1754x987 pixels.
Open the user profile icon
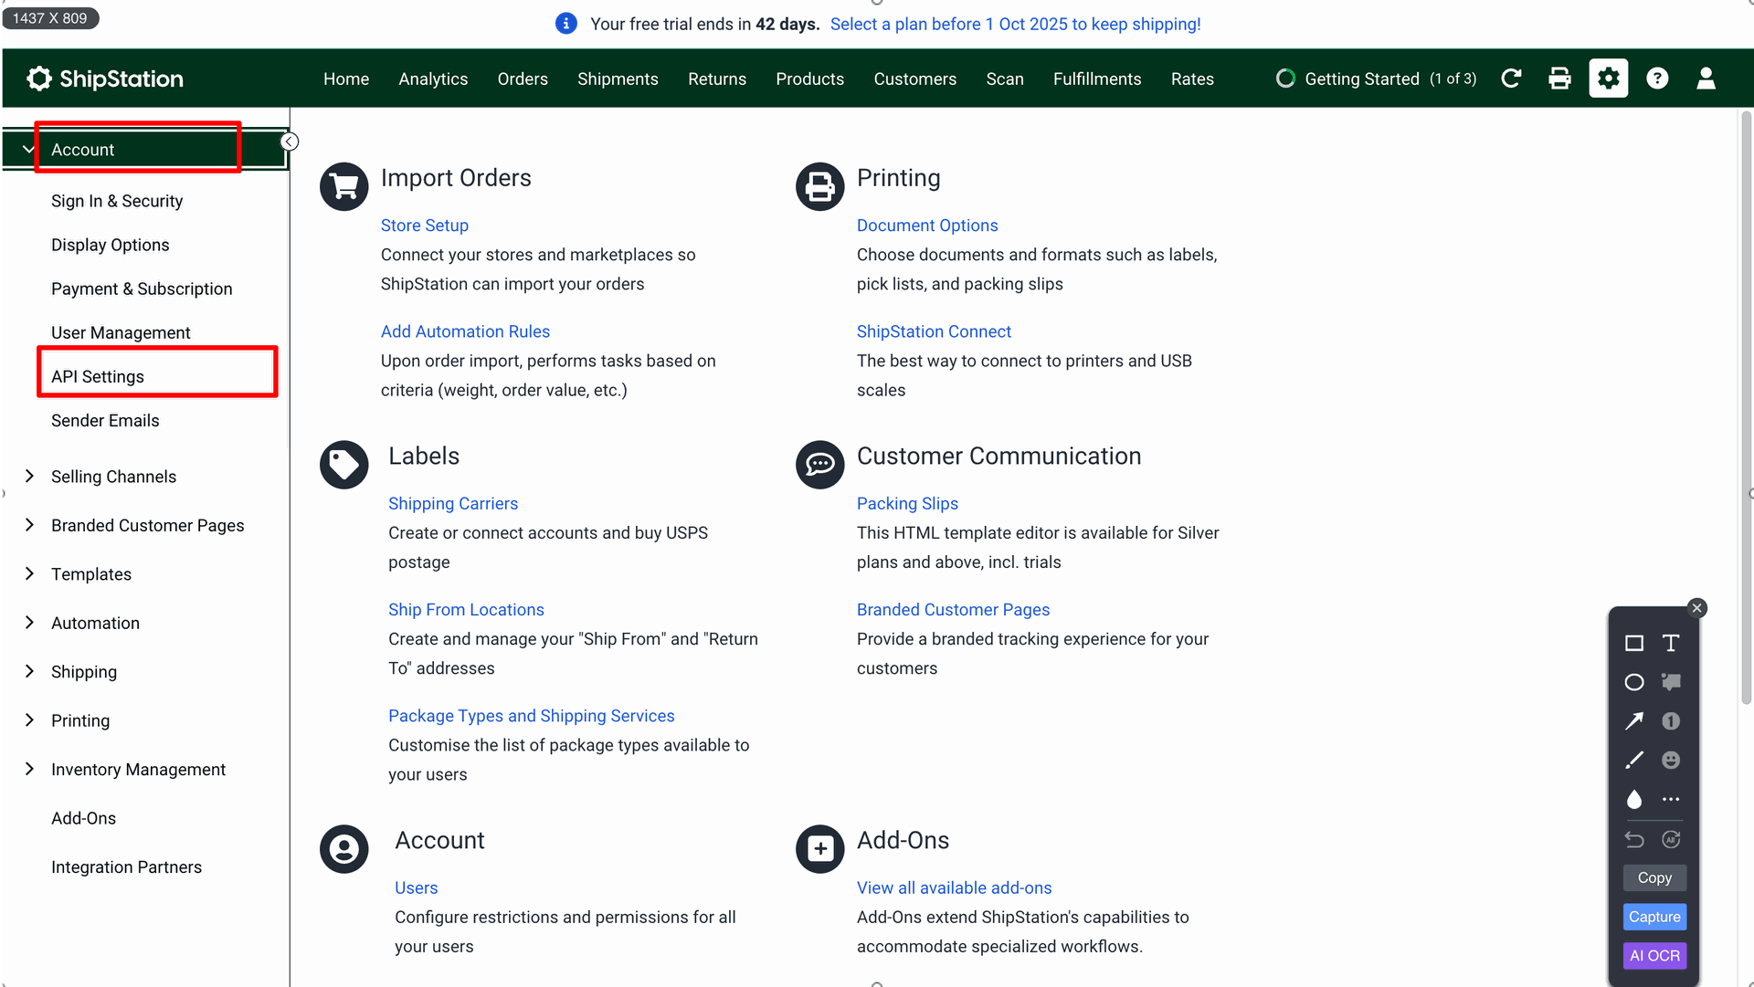click(x=1706, y=79)
